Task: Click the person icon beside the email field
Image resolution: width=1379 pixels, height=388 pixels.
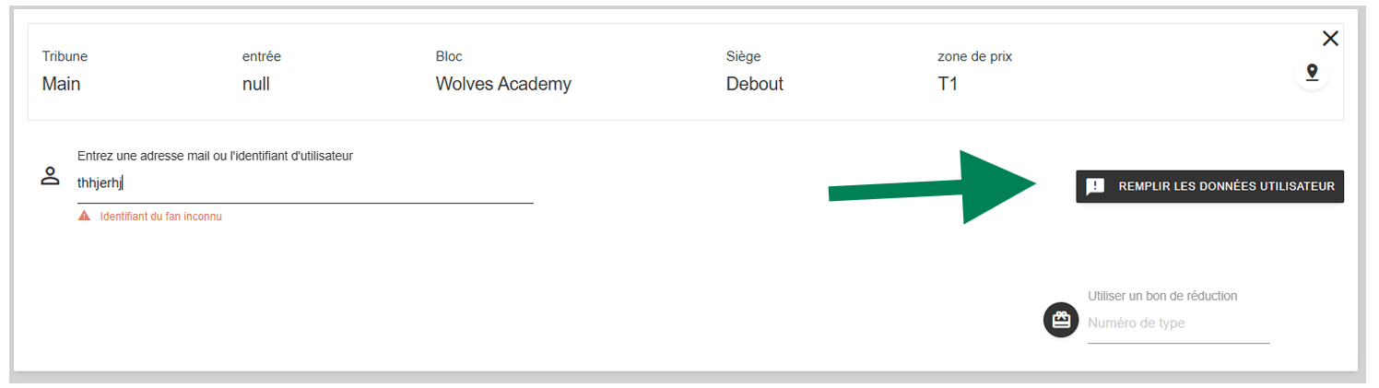Action: pyautogui.click(x=50, y=177)
